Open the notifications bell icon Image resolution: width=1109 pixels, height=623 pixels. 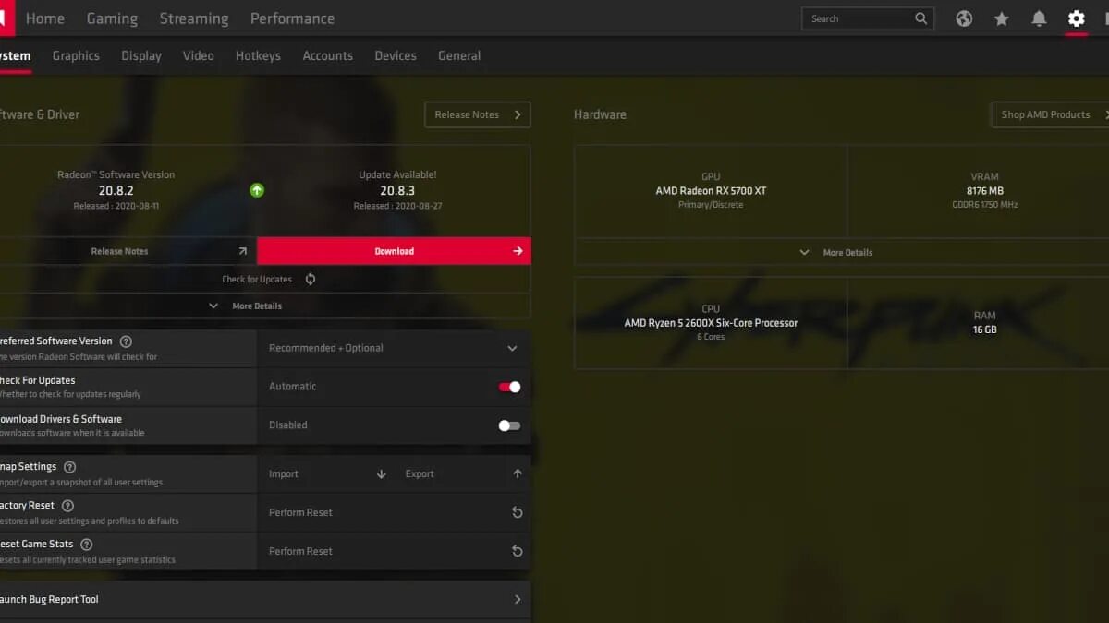pyautogui.click(x=1039, y=18)
